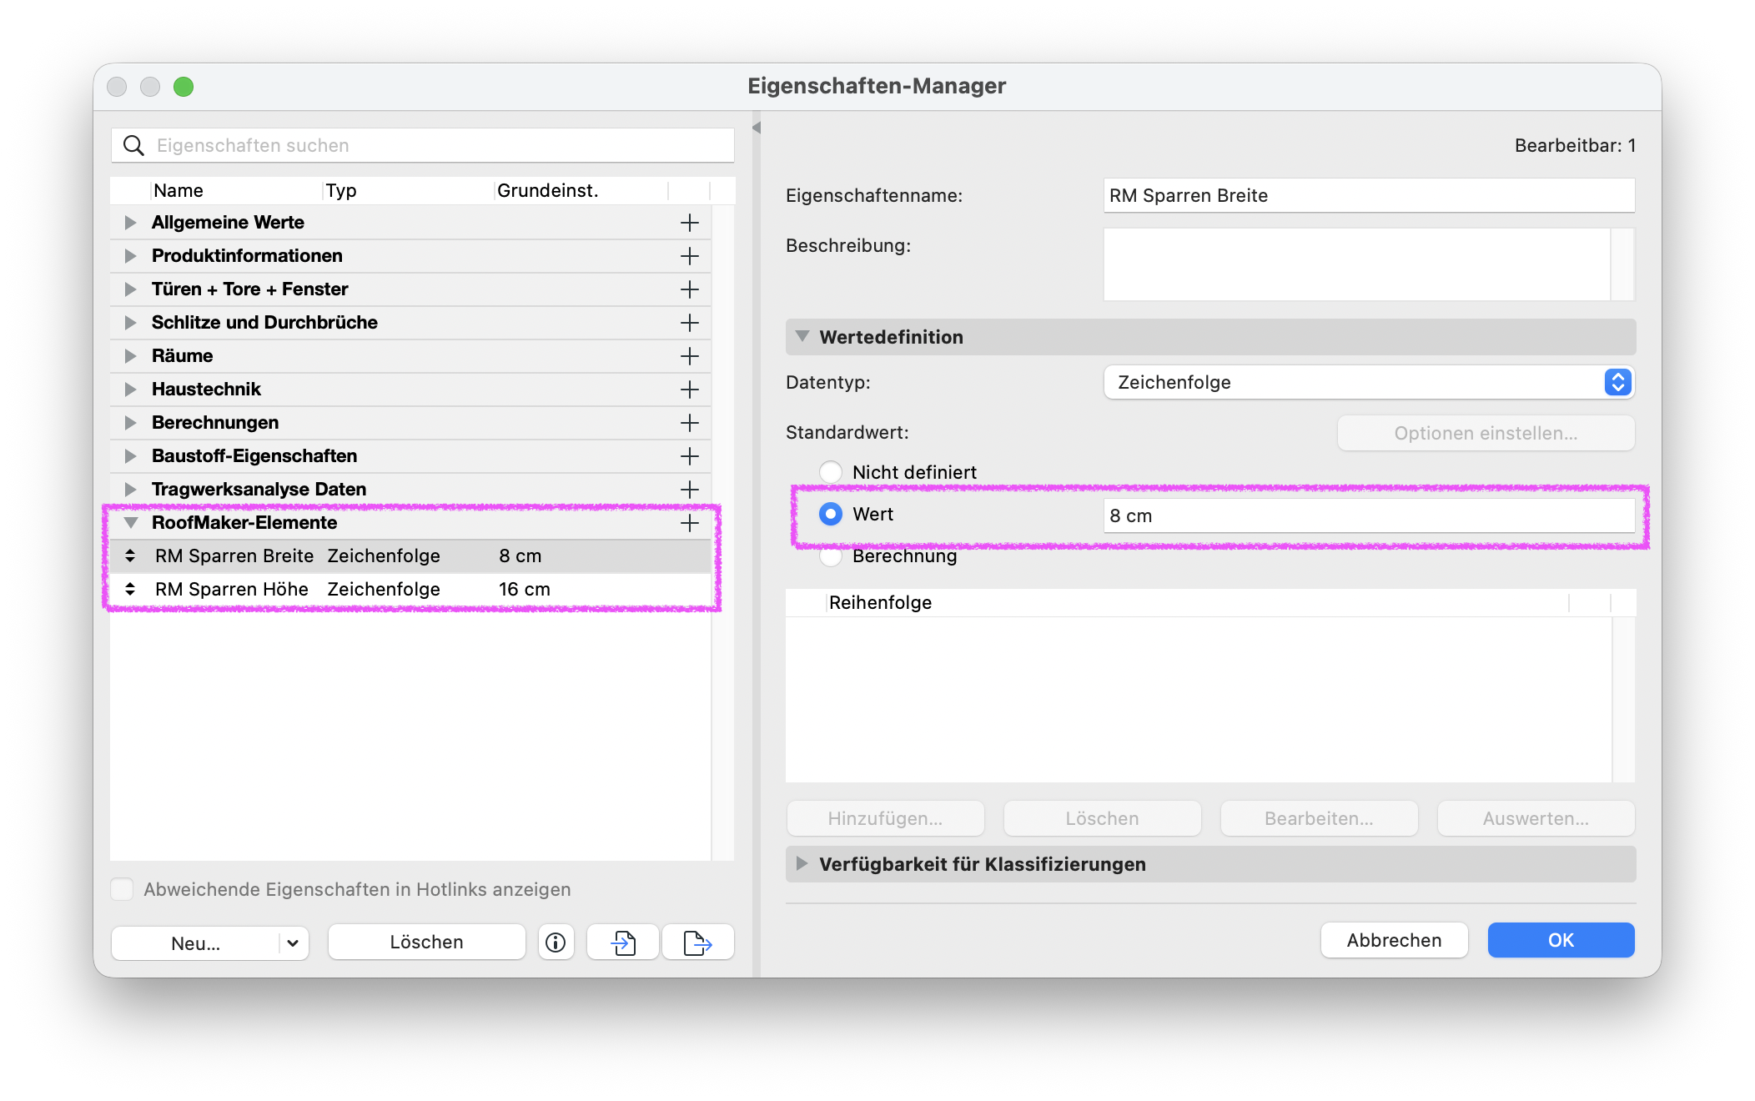The image size is (1755, 1101).
Task: Expand the Schlitze und Durchbrüche group
Action: [130, 323]
